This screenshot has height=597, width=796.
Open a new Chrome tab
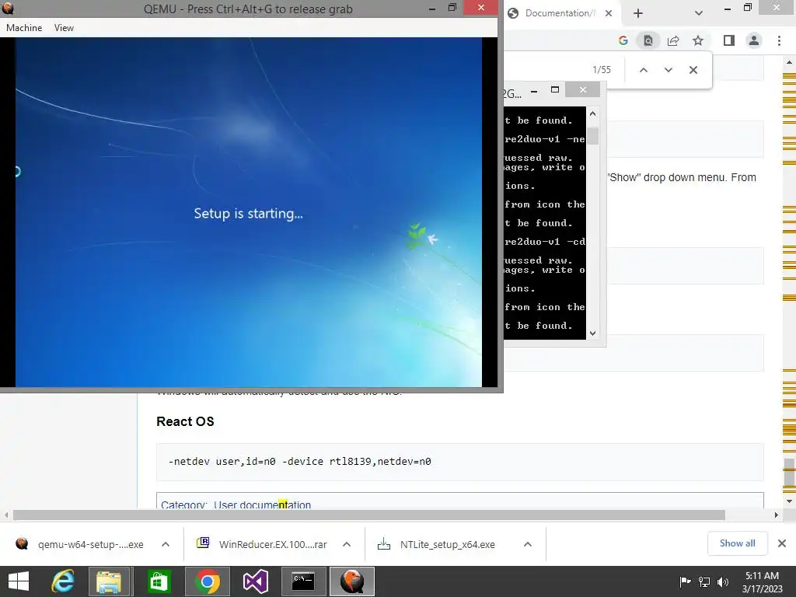coord(638,13)
